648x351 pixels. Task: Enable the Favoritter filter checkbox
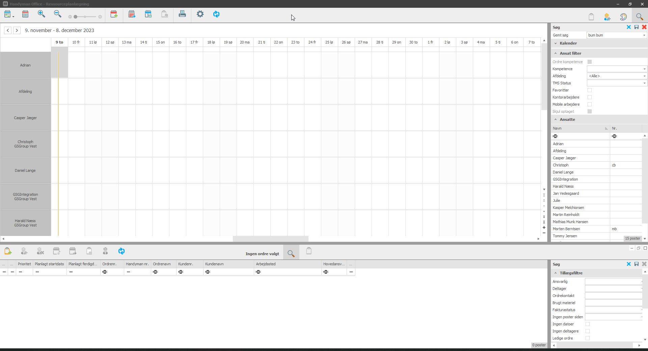point(590,90)
